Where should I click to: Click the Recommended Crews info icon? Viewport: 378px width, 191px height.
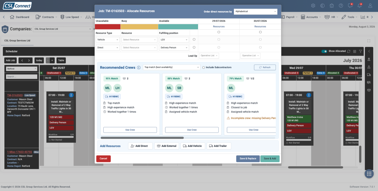pos(139,67)
